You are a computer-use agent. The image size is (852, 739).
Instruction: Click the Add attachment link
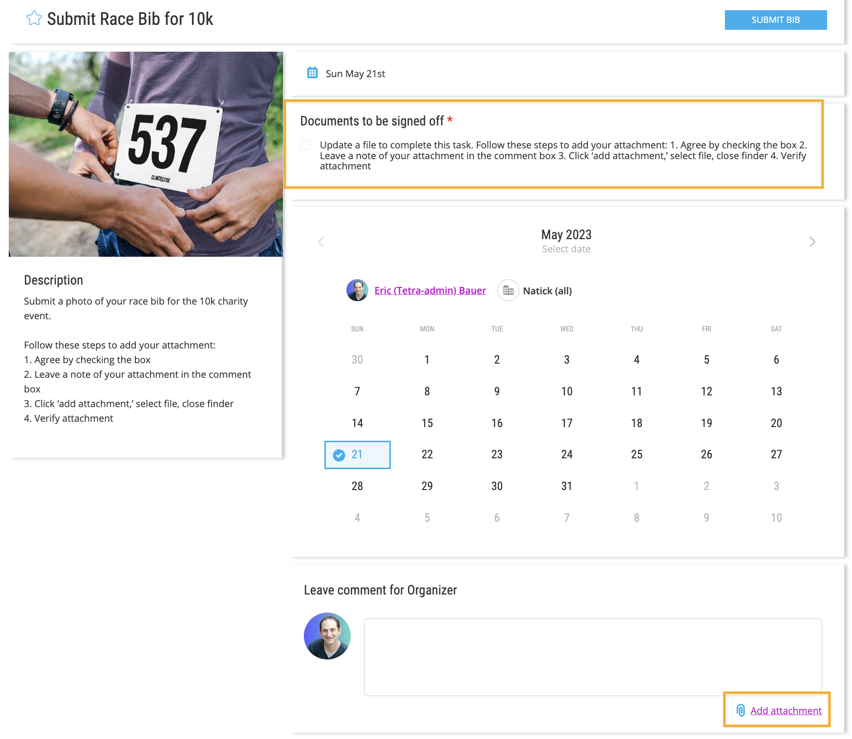(786, 711)
